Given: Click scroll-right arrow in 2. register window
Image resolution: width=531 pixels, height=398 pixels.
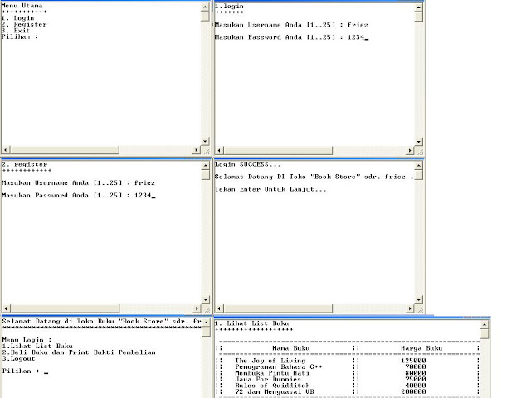Looking at the screenshot, I should (197, 308).
